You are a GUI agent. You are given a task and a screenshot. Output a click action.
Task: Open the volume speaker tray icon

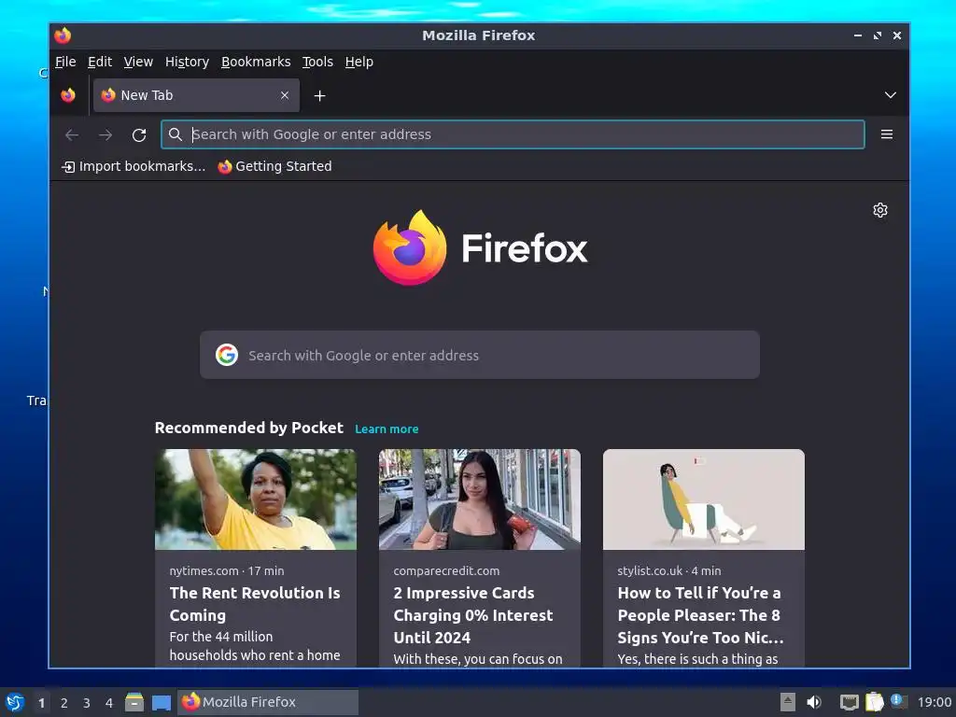pyautogui.click(x=814, y=702)
